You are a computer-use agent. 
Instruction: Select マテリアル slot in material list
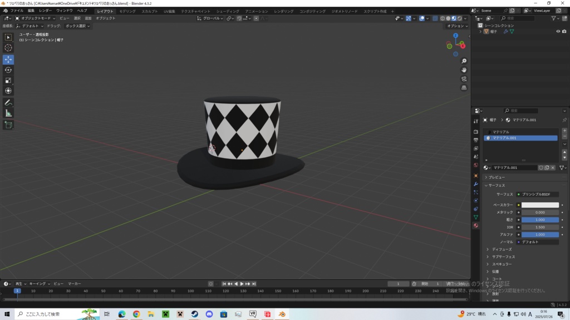520,132
